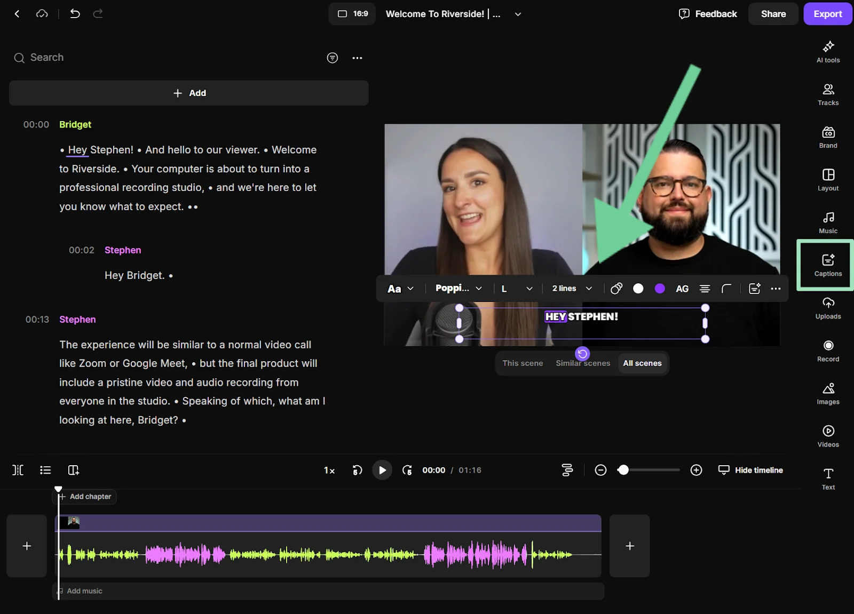854x614 pixels.
Task: Open the Captions panel
Action: click(x=828, y=265)
